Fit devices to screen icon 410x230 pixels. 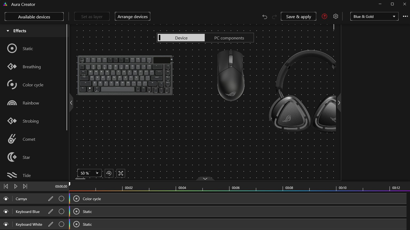(x=121, y=173)
